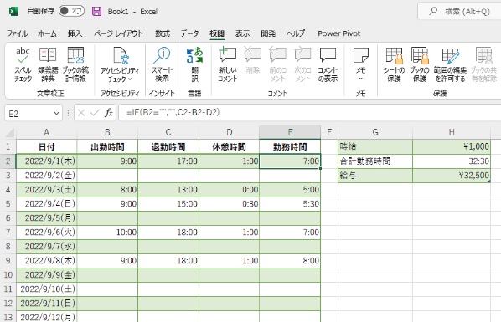Click the ¥1,000 hourly wage cell
This screenshot has width=501, height=322.
(x=452, y=146)
